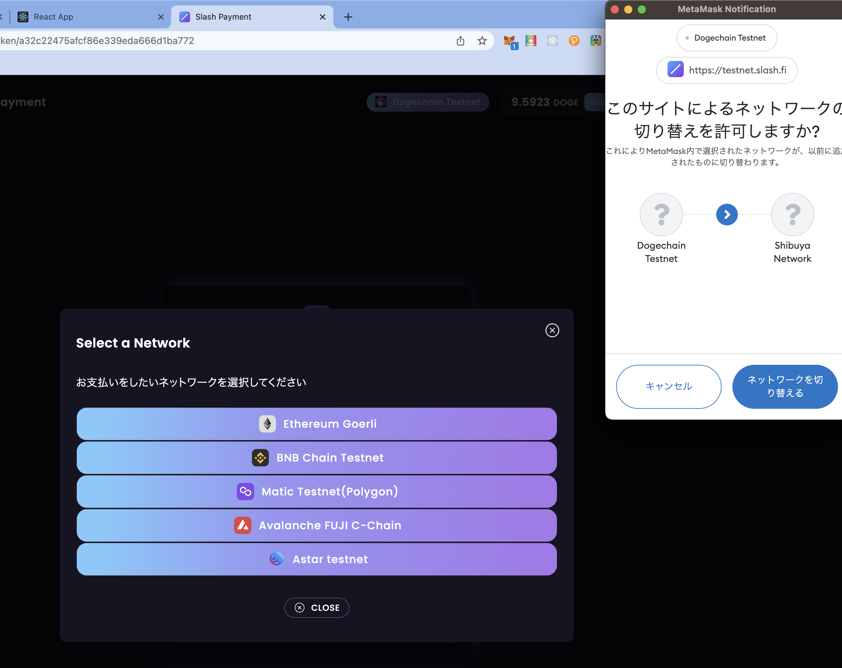Select the Astar testnet network

coord(316,559)
